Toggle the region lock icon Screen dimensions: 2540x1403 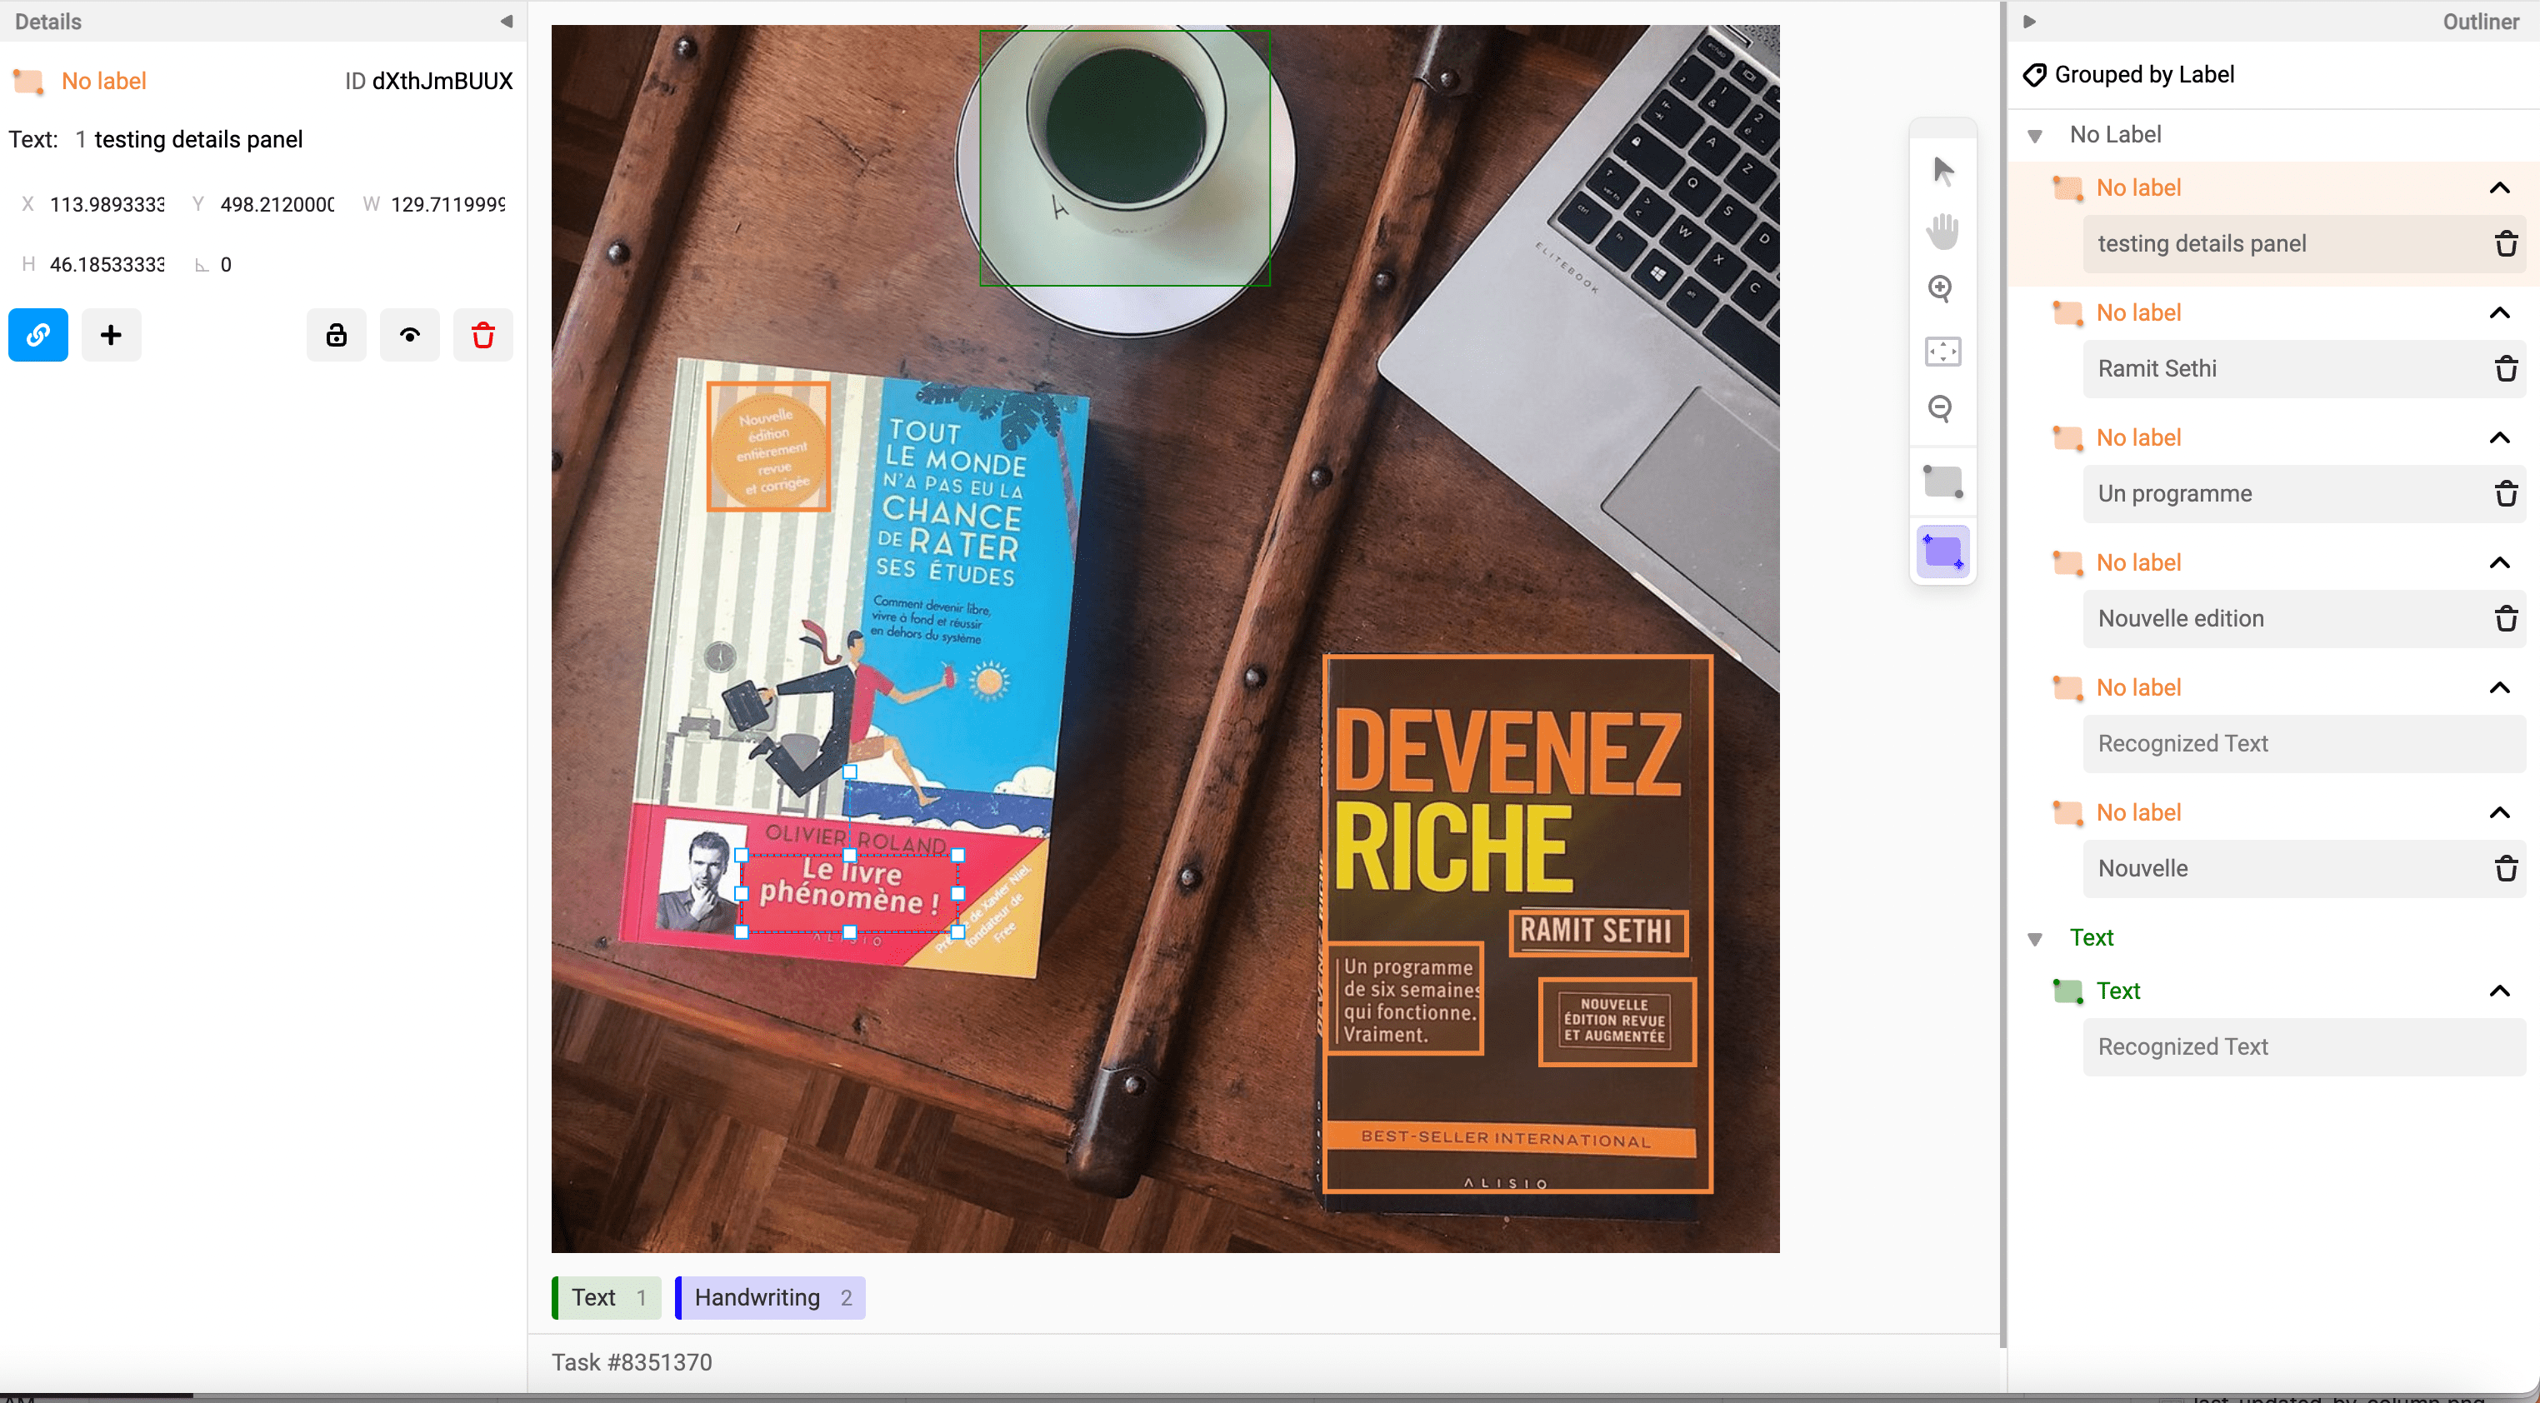point(336,337)
